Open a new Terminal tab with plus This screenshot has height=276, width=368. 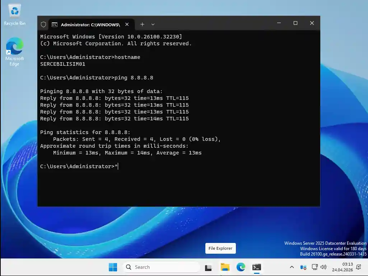(x=142, y=24)
